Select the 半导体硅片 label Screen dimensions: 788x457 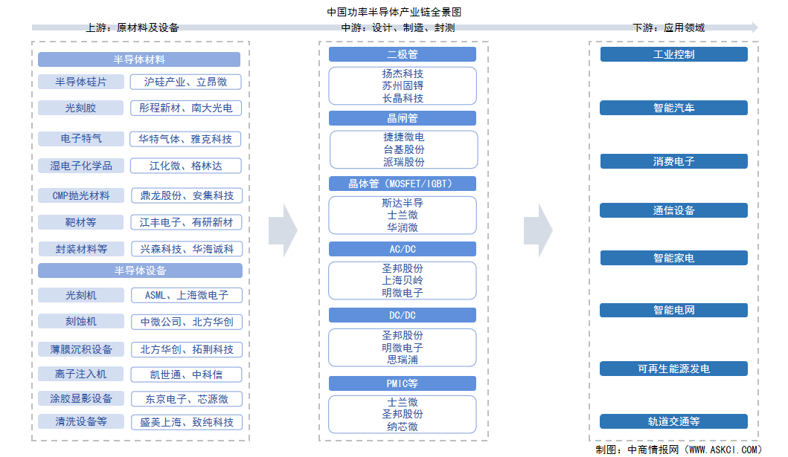tap(81, 82)
